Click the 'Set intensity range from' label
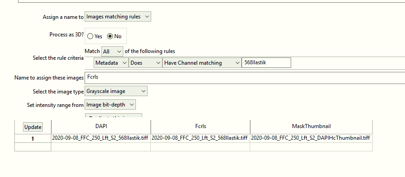This screenshot has height=177, width=405. (x=55, y=105)
